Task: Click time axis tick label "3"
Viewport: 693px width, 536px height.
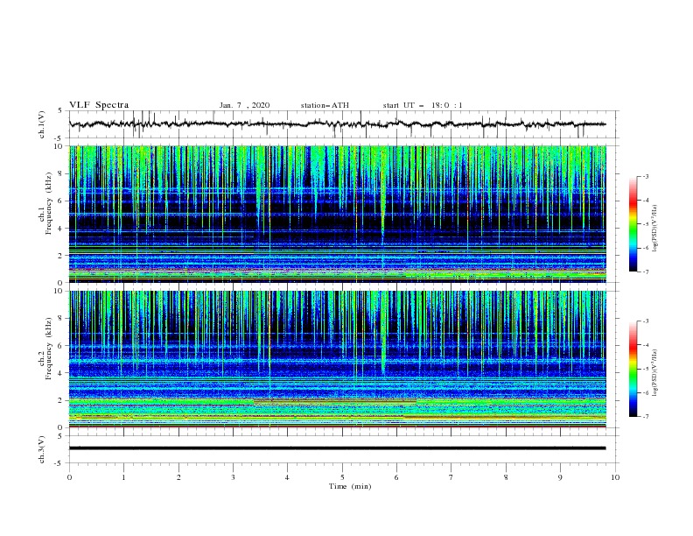Action: click(x=234, y=477)
